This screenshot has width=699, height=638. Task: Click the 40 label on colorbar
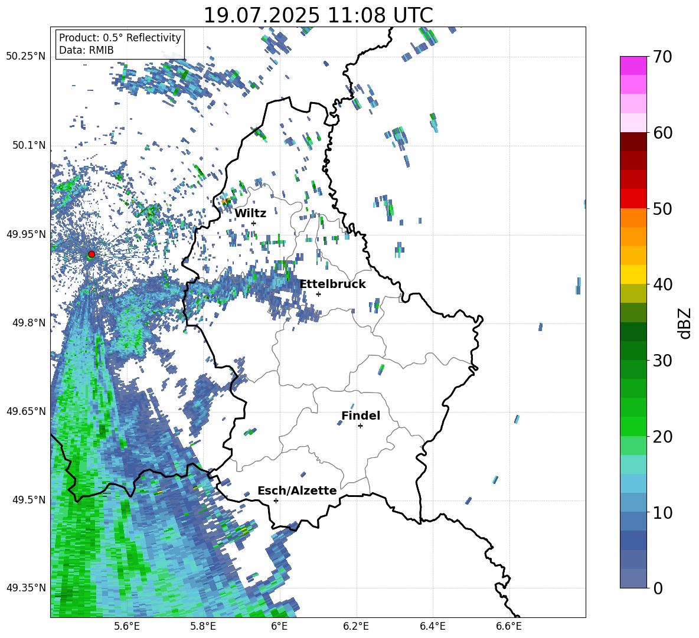click(x=663, y=284)
